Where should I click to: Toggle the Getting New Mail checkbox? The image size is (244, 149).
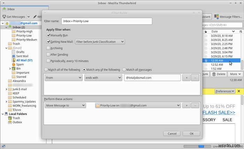tap(48, 42)
